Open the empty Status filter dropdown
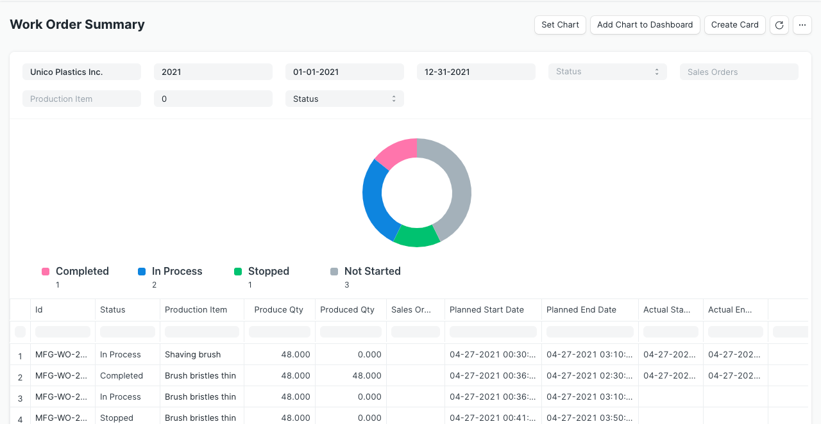Viewport: 821px width, 424px height. point(607,72)
